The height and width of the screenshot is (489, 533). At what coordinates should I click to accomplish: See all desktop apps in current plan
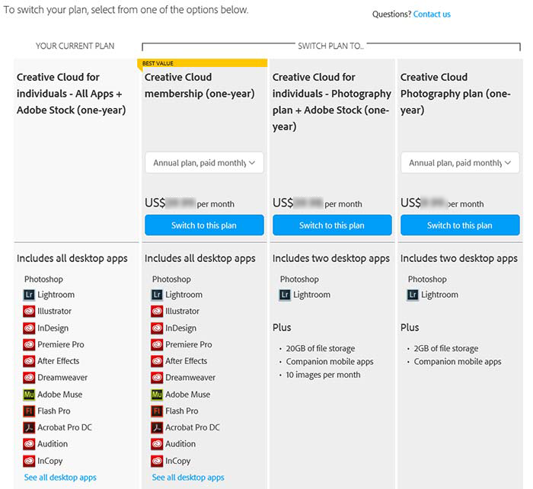coord(60,478)
